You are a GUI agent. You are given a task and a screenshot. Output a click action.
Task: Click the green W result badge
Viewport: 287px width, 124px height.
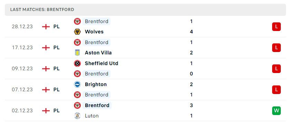point(276,111)
